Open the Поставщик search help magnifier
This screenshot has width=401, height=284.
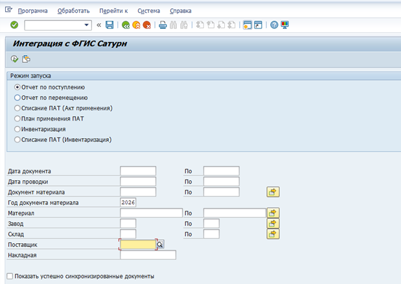pos(160,244)
